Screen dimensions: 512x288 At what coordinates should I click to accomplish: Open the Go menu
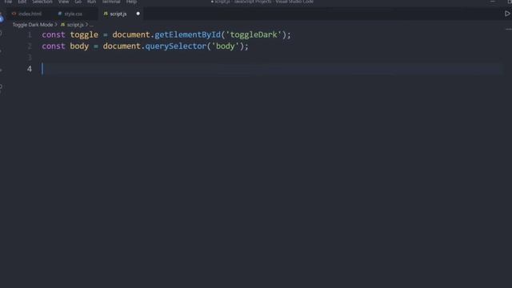[78, 2]
